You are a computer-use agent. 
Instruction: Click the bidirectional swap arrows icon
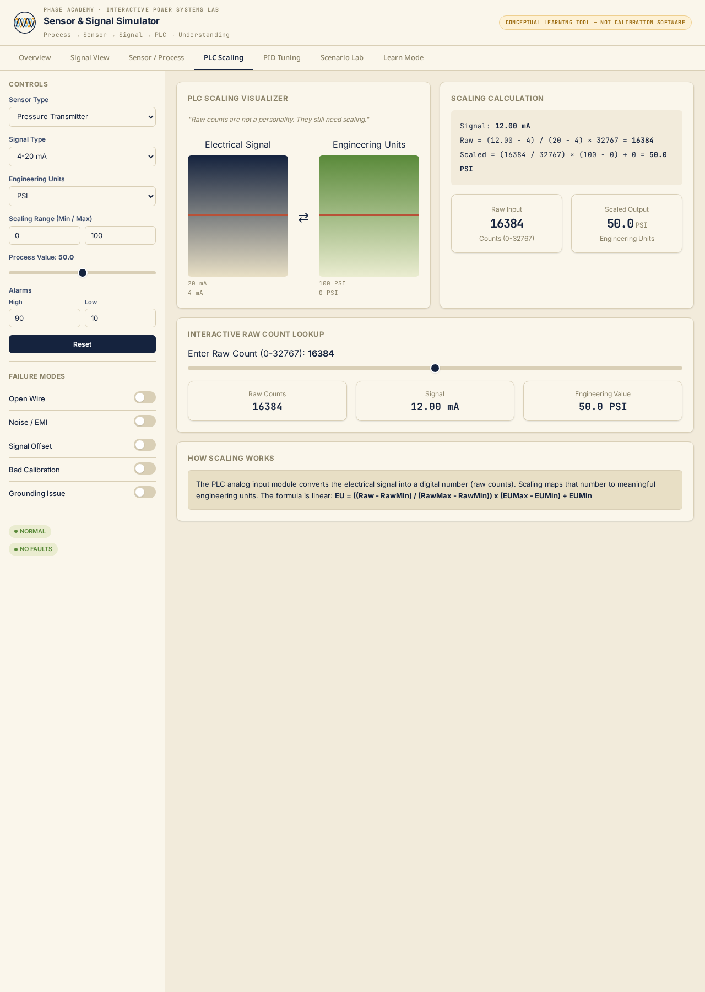coord(303,218)
